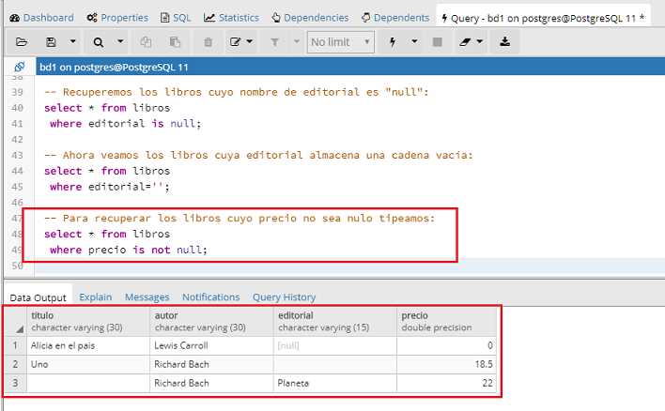
Task: Click the '[null]' editorial cell
Action: (335, 345)
